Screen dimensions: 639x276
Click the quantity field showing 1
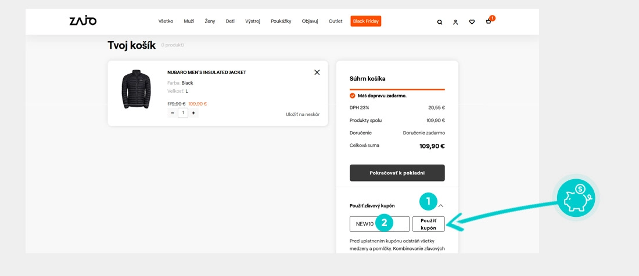pyautogui.click(x=183, y=113)
